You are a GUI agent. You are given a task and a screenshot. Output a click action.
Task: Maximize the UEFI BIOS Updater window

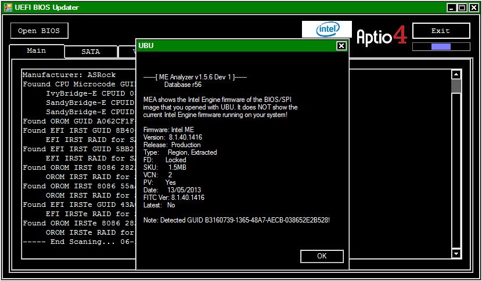[x=462, y=8]
